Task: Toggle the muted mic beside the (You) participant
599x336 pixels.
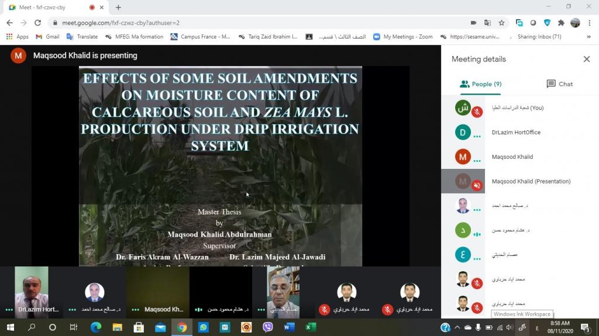Action: (477, 112)
